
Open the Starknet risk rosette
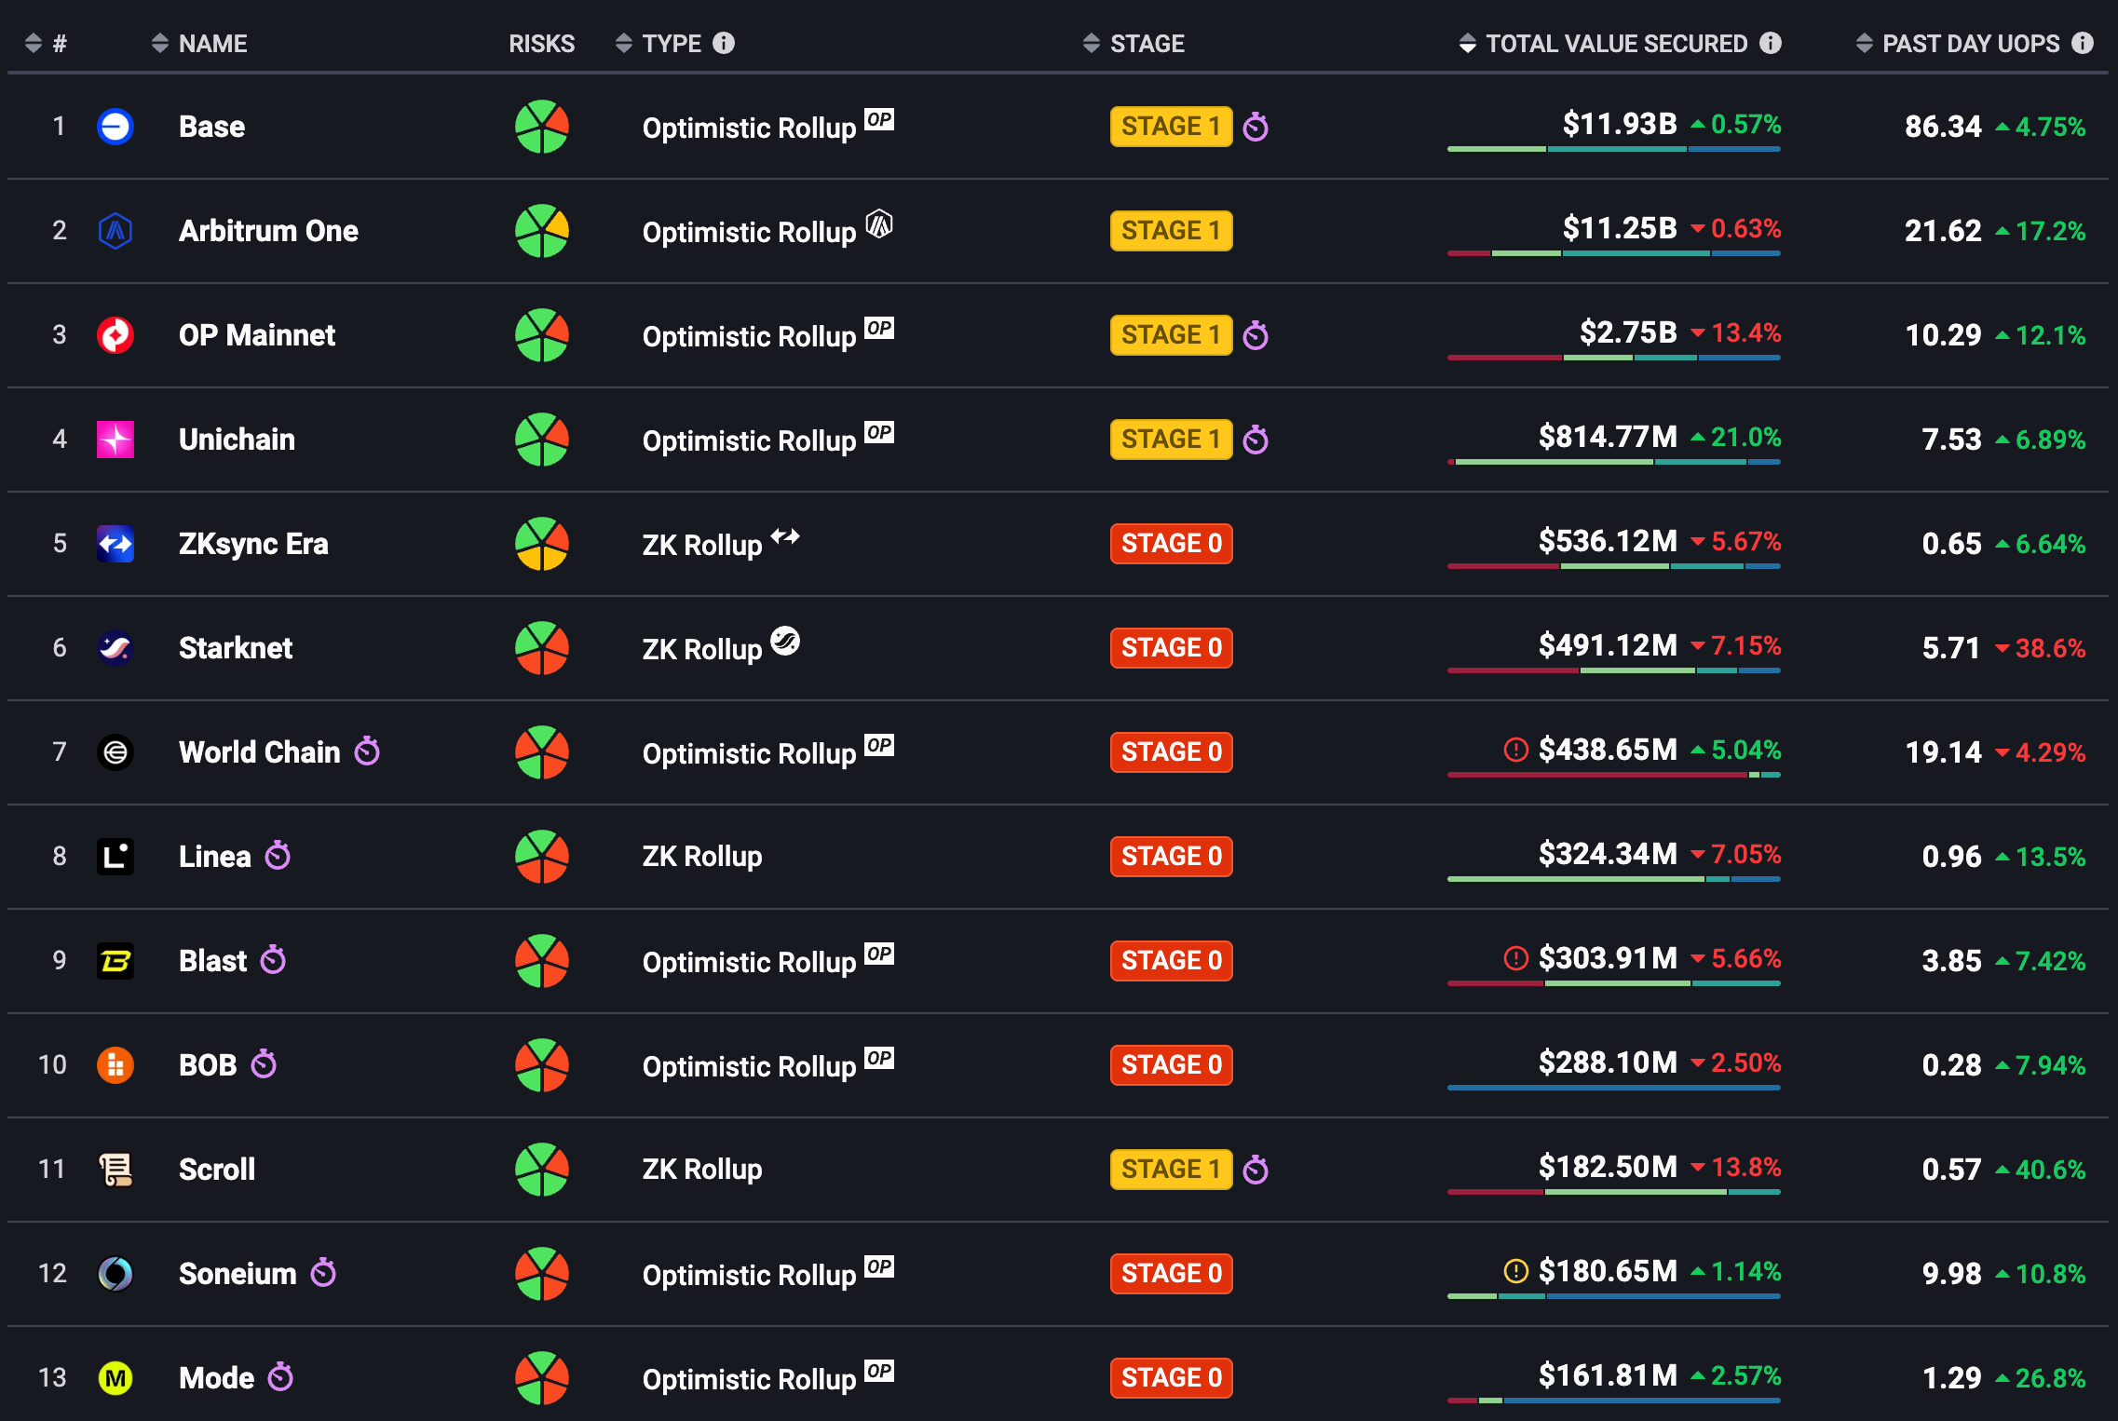(x=542, y=648)
